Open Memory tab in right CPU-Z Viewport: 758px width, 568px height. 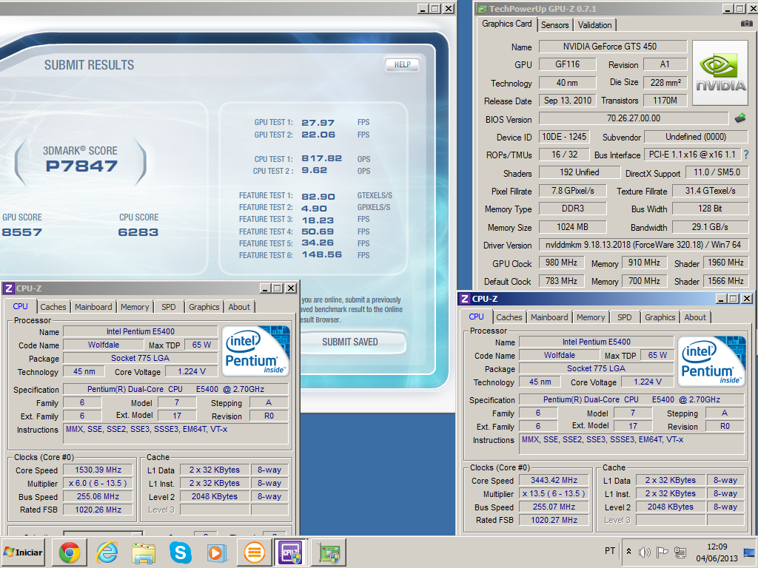coord(591,317)
